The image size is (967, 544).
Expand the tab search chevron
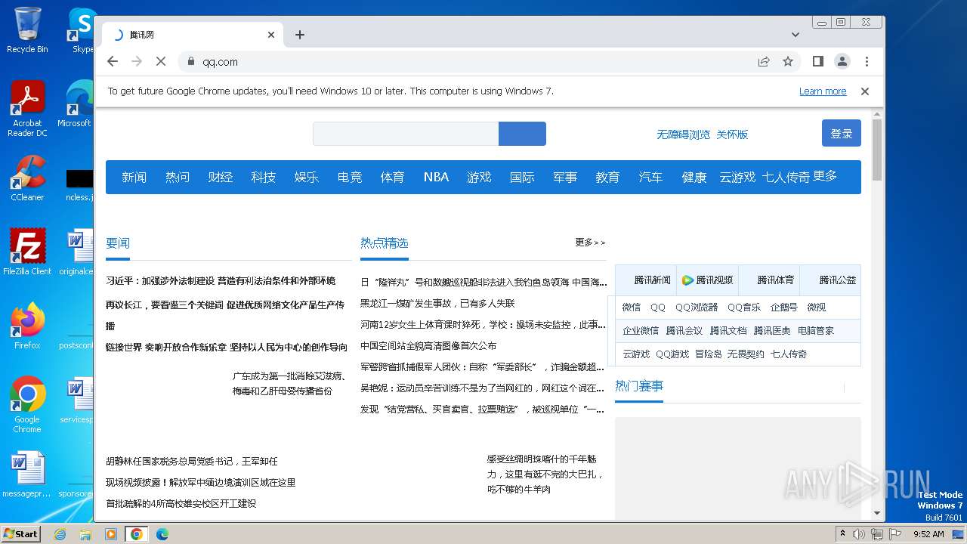click(795, 35)
